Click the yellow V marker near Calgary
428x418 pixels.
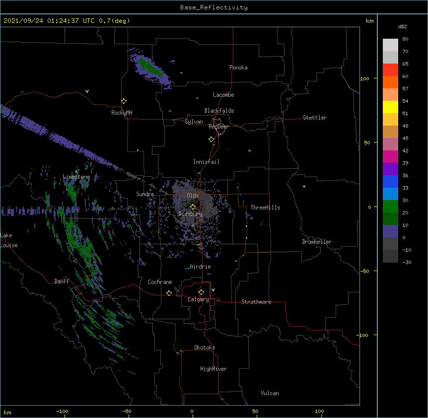click(x=213, y=290)
